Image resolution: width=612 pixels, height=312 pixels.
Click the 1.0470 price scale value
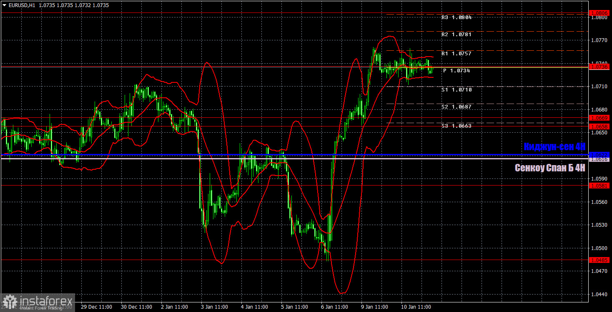tap(599, 271)
